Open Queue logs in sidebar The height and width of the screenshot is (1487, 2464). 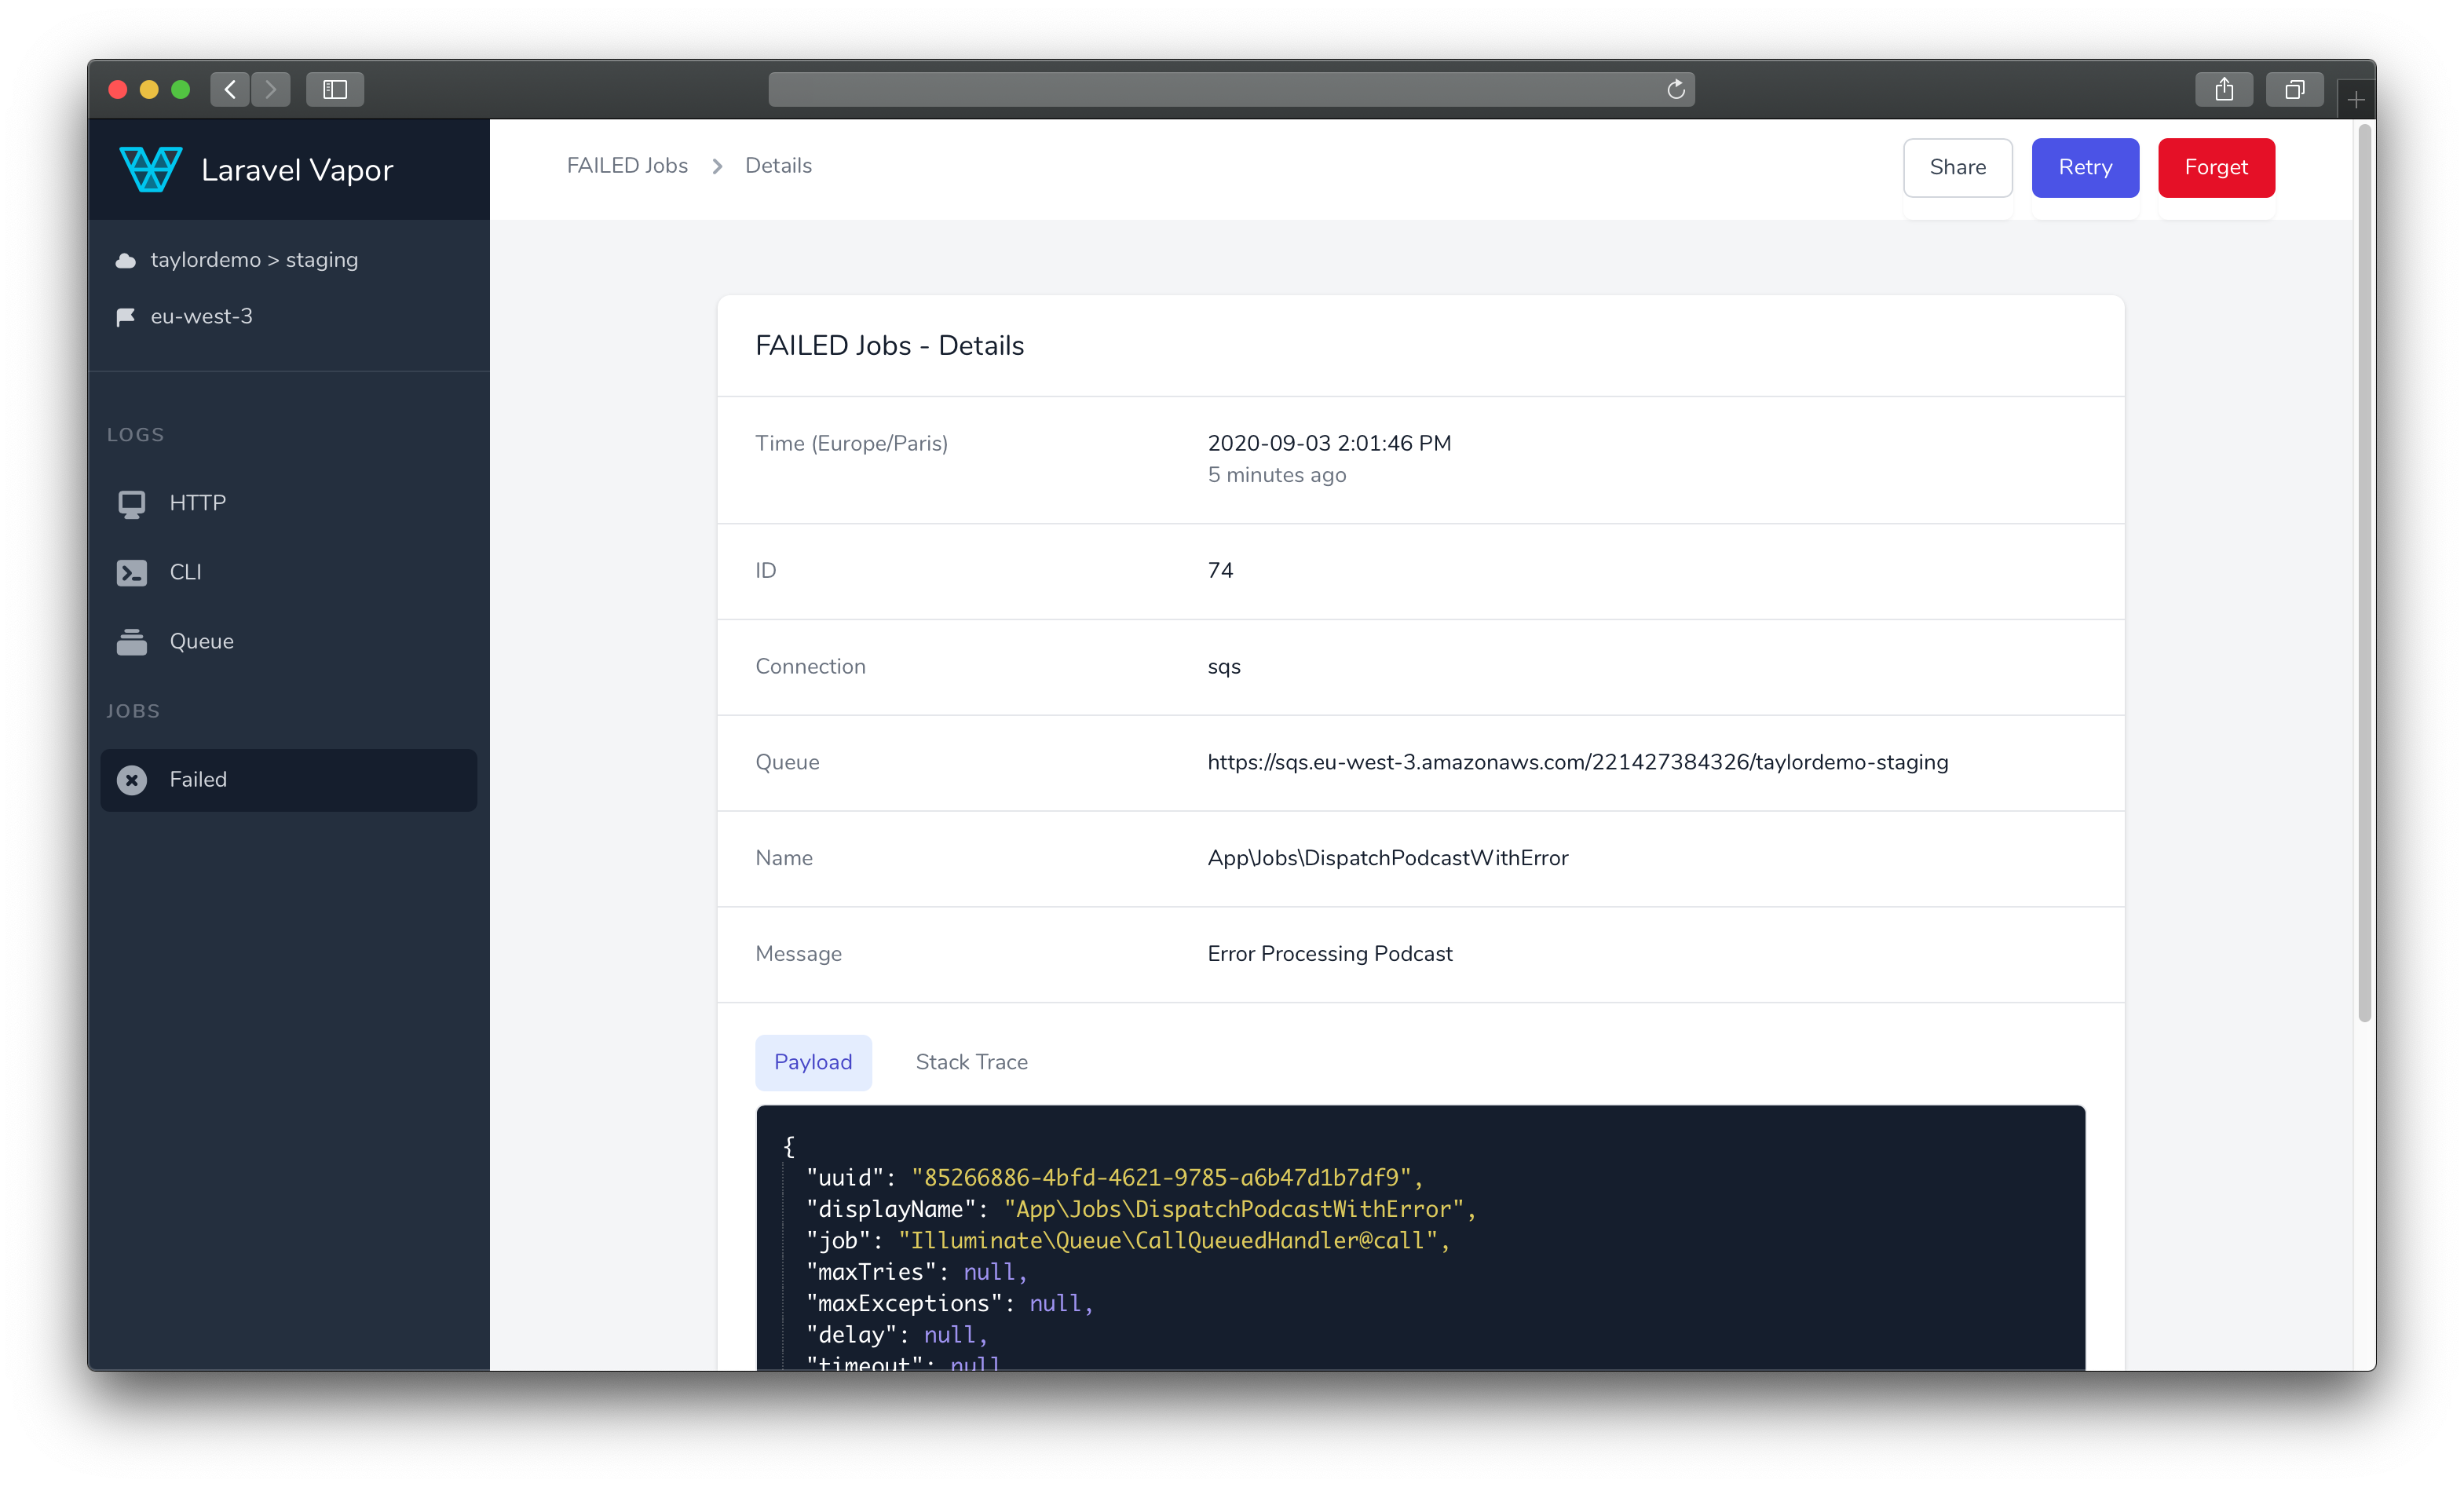[x=288, y=642]
